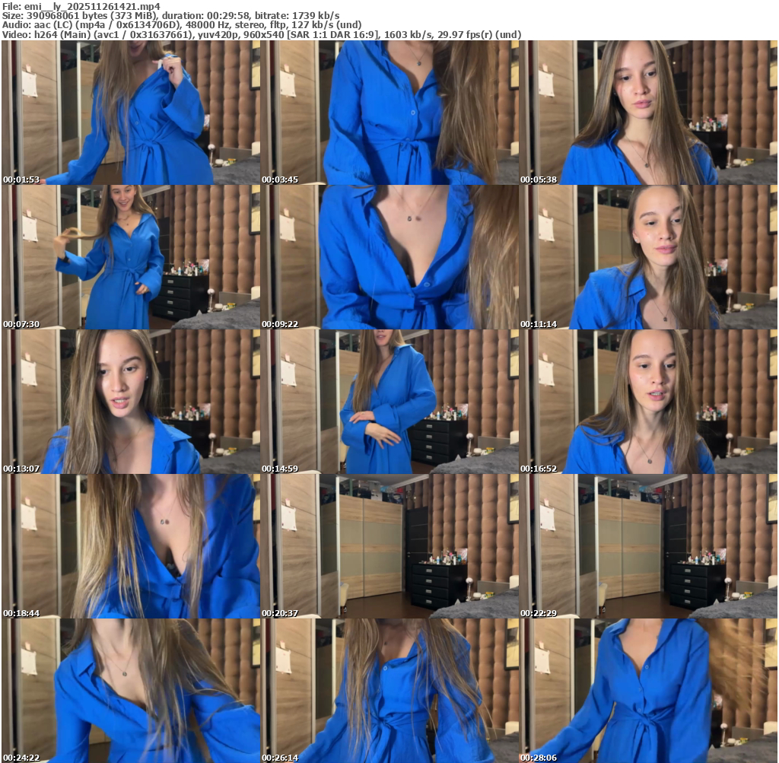Pick the empty-room thumbnail at 00:22:29
Screen dimensions: 779x763
point(648,546)
